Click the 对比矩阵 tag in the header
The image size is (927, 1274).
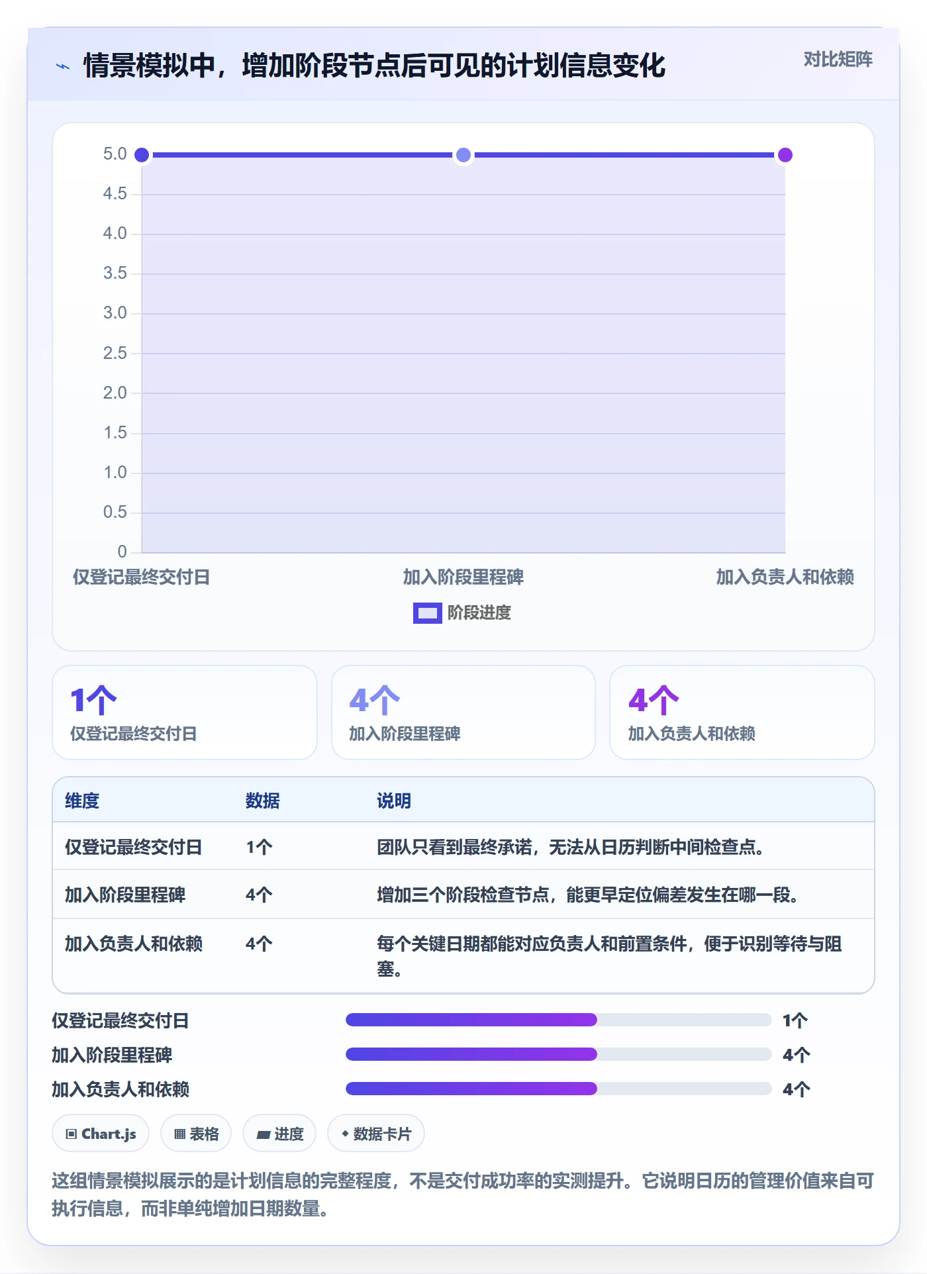coord(838,60)
